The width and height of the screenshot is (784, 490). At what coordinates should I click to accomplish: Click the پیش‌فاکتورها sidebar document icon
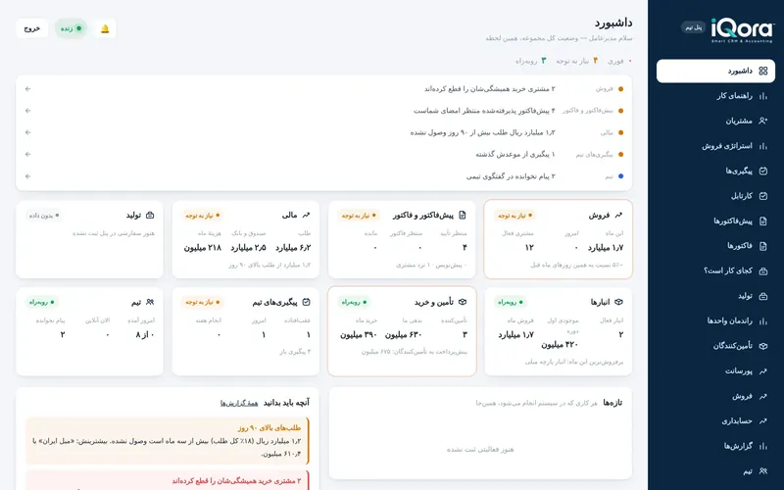click(x=763, y=221)
